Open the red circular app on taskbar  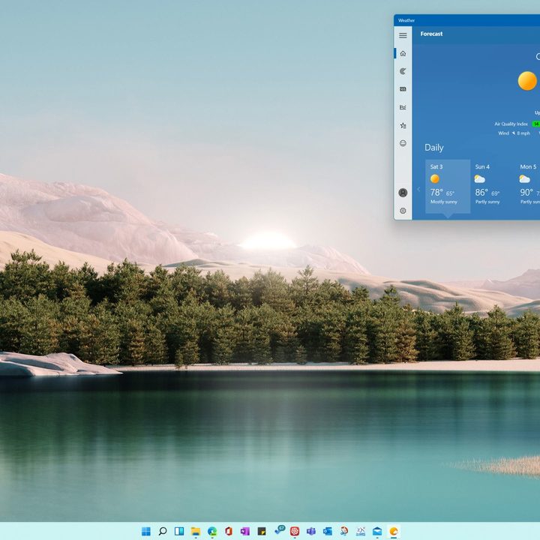[x=295, y=531]
